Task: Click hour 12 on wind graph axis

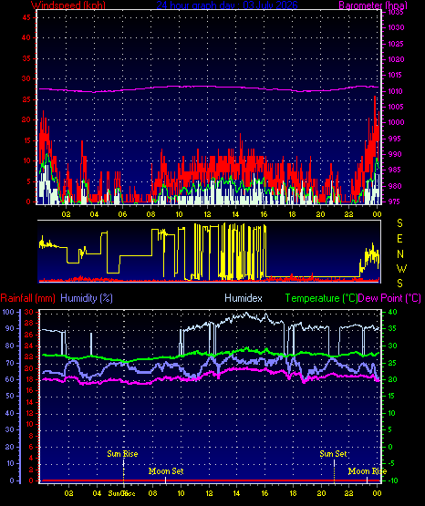Action: pyautogui.click(x=207, y=214)
